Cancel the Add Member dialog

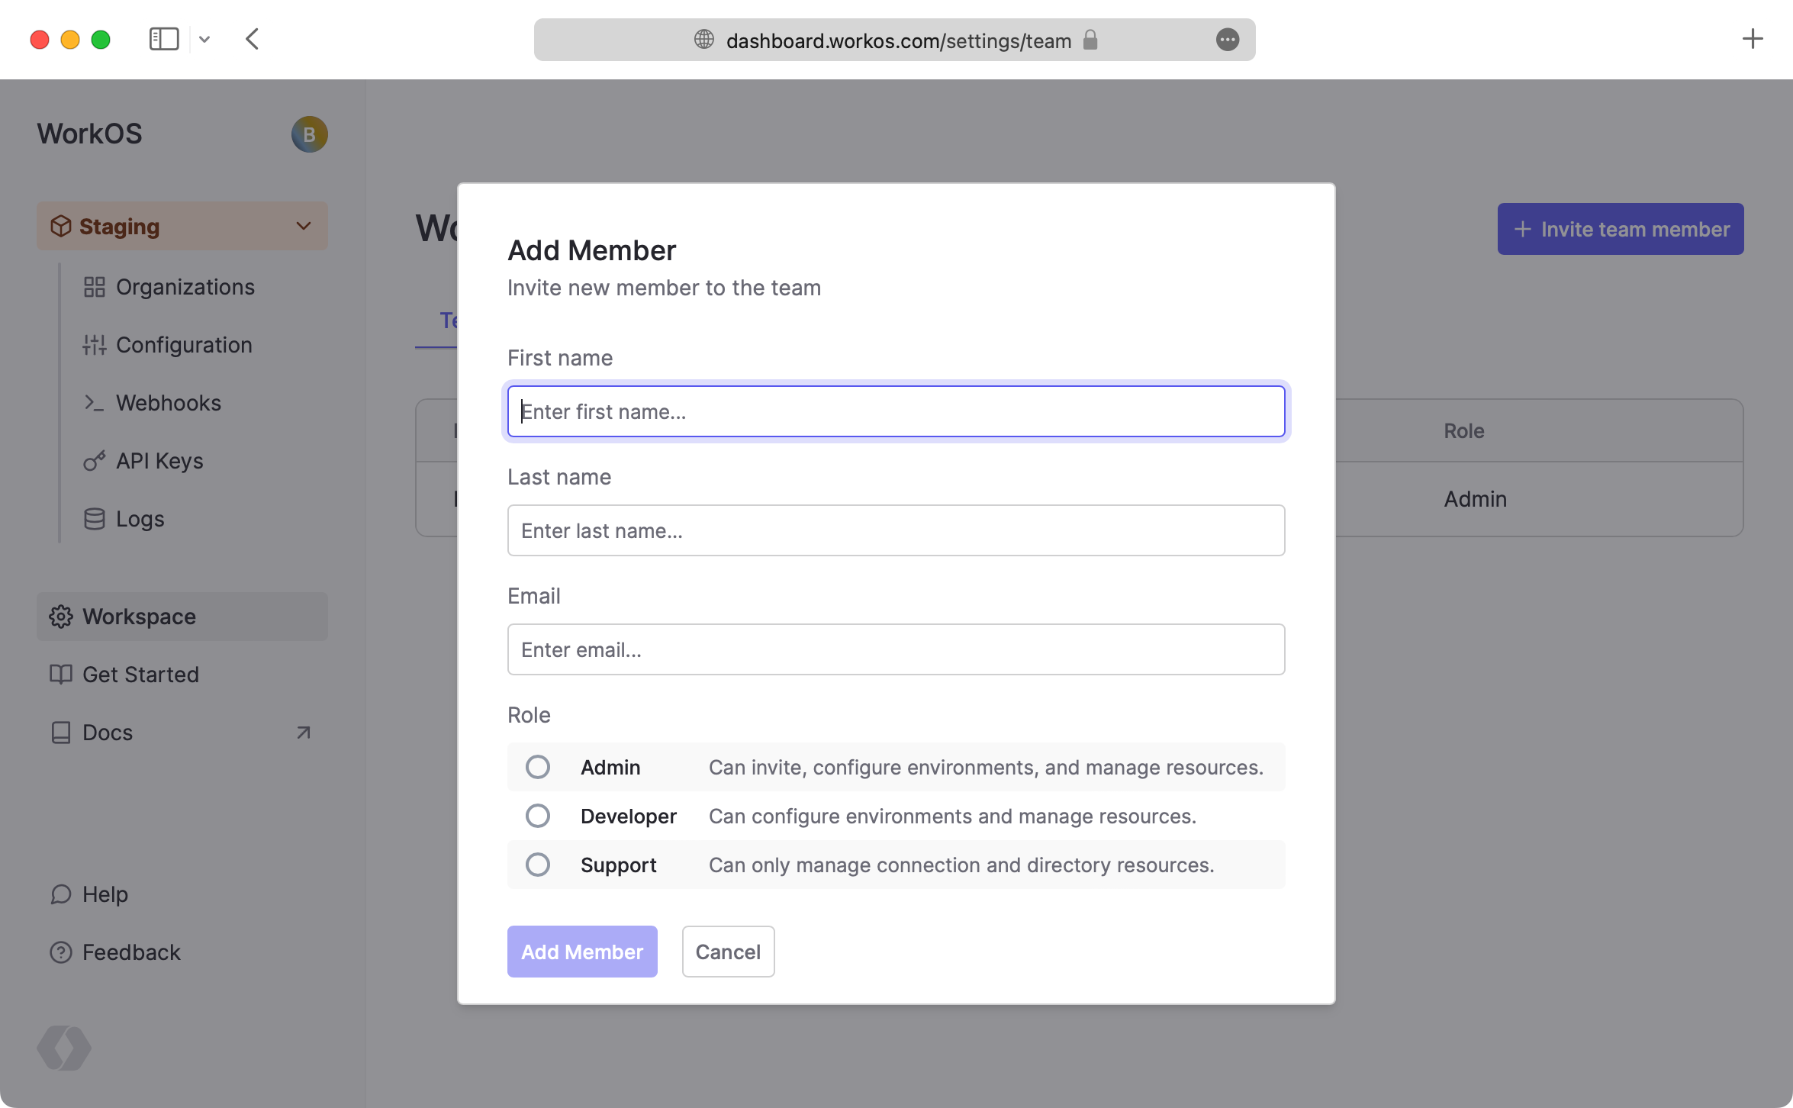click(727, 952)
